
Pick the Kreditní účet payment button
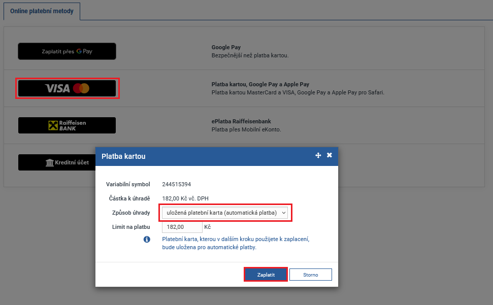tap(57, 162)
